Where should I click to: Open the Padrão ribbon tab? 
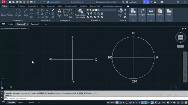5,6
